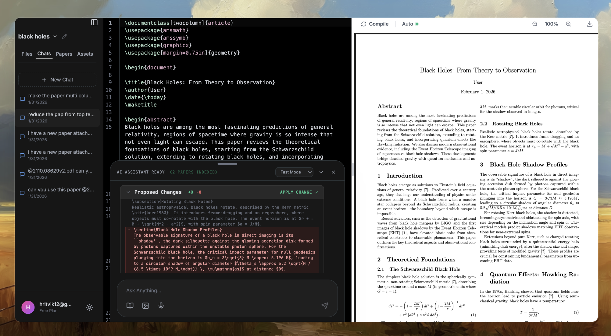611x336 pixels.
Task: Open the Files tab
Action: pyautogui.click(x=27, y=54)
